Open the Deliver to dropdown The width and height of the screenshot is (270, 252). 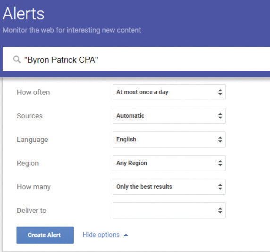(x=169, y=210)
